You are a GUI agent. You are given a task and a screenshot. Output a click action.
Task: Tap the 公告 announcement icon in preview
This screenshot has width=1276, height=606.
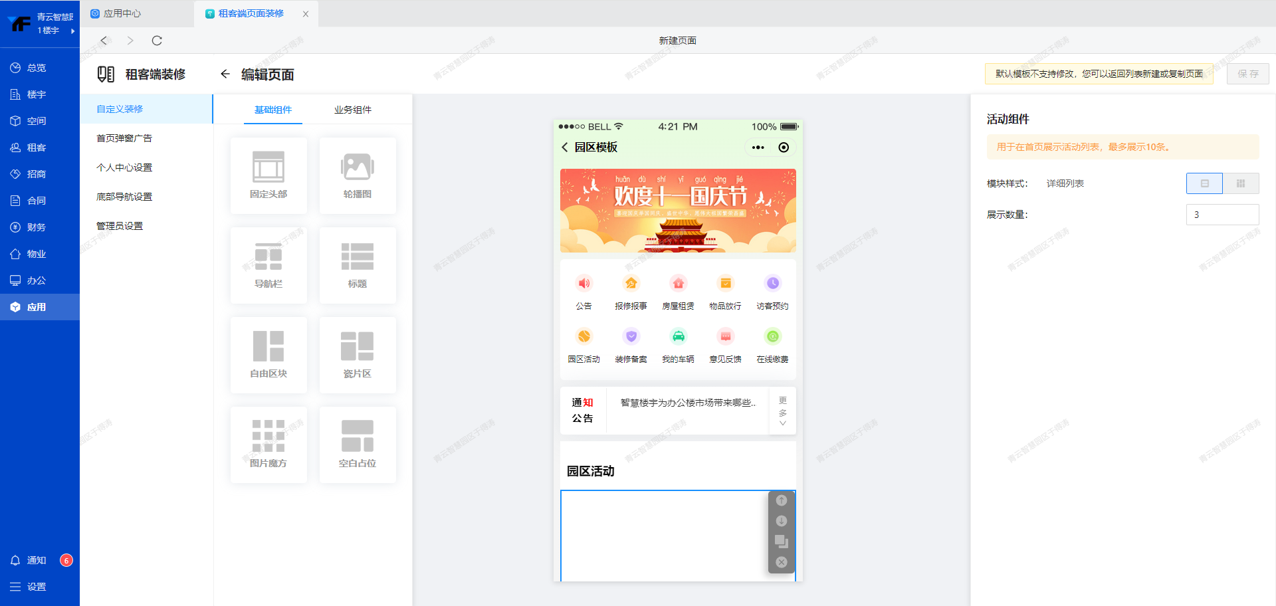tap(584, 284)
